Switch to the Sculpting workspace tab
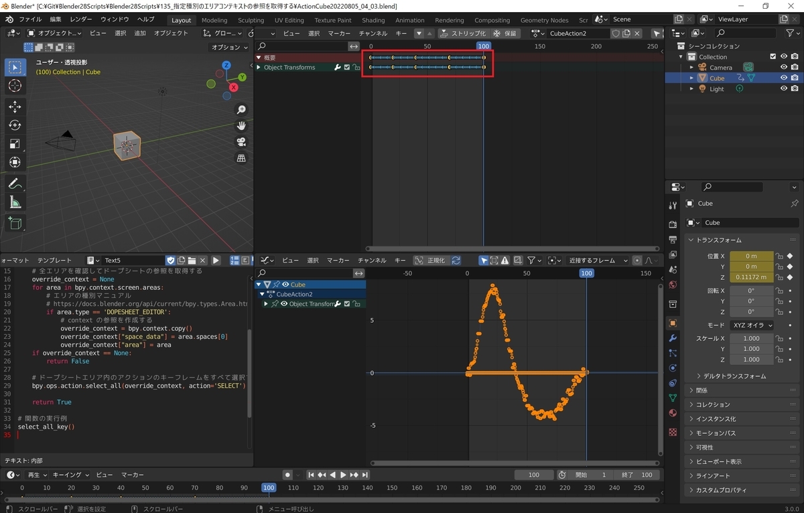Image resolution: width=804 pixels, height=513 pixels. pyautogui.click(x=251, y=20)
